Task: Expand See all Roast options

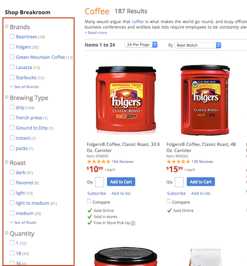Action: tap(25, 222)
